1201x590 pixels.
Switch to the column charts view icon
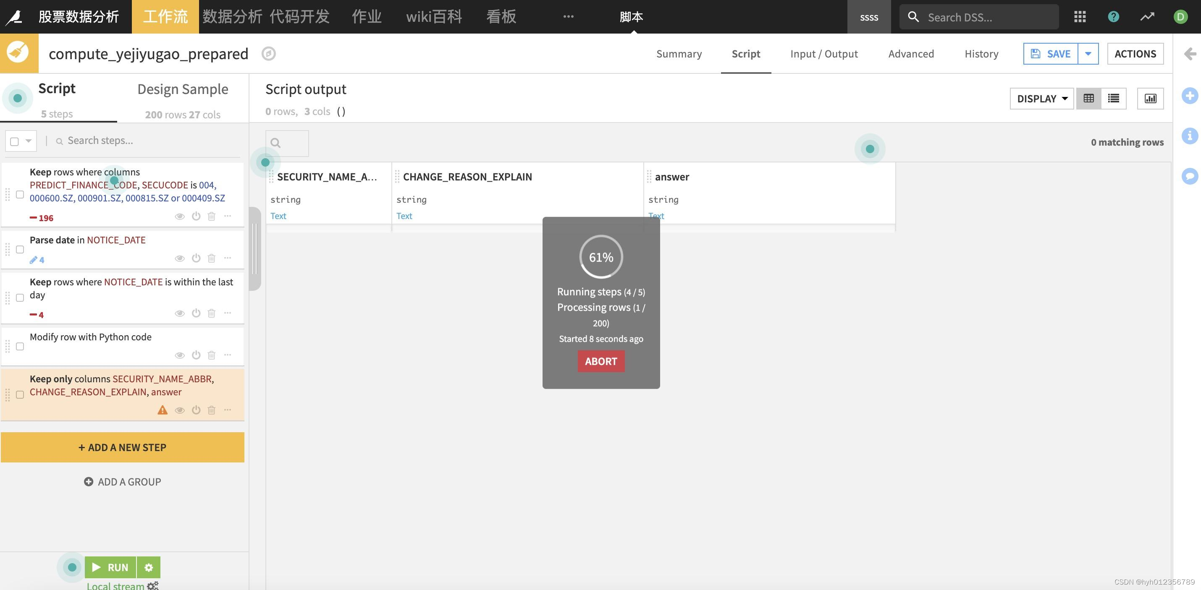1150,98
